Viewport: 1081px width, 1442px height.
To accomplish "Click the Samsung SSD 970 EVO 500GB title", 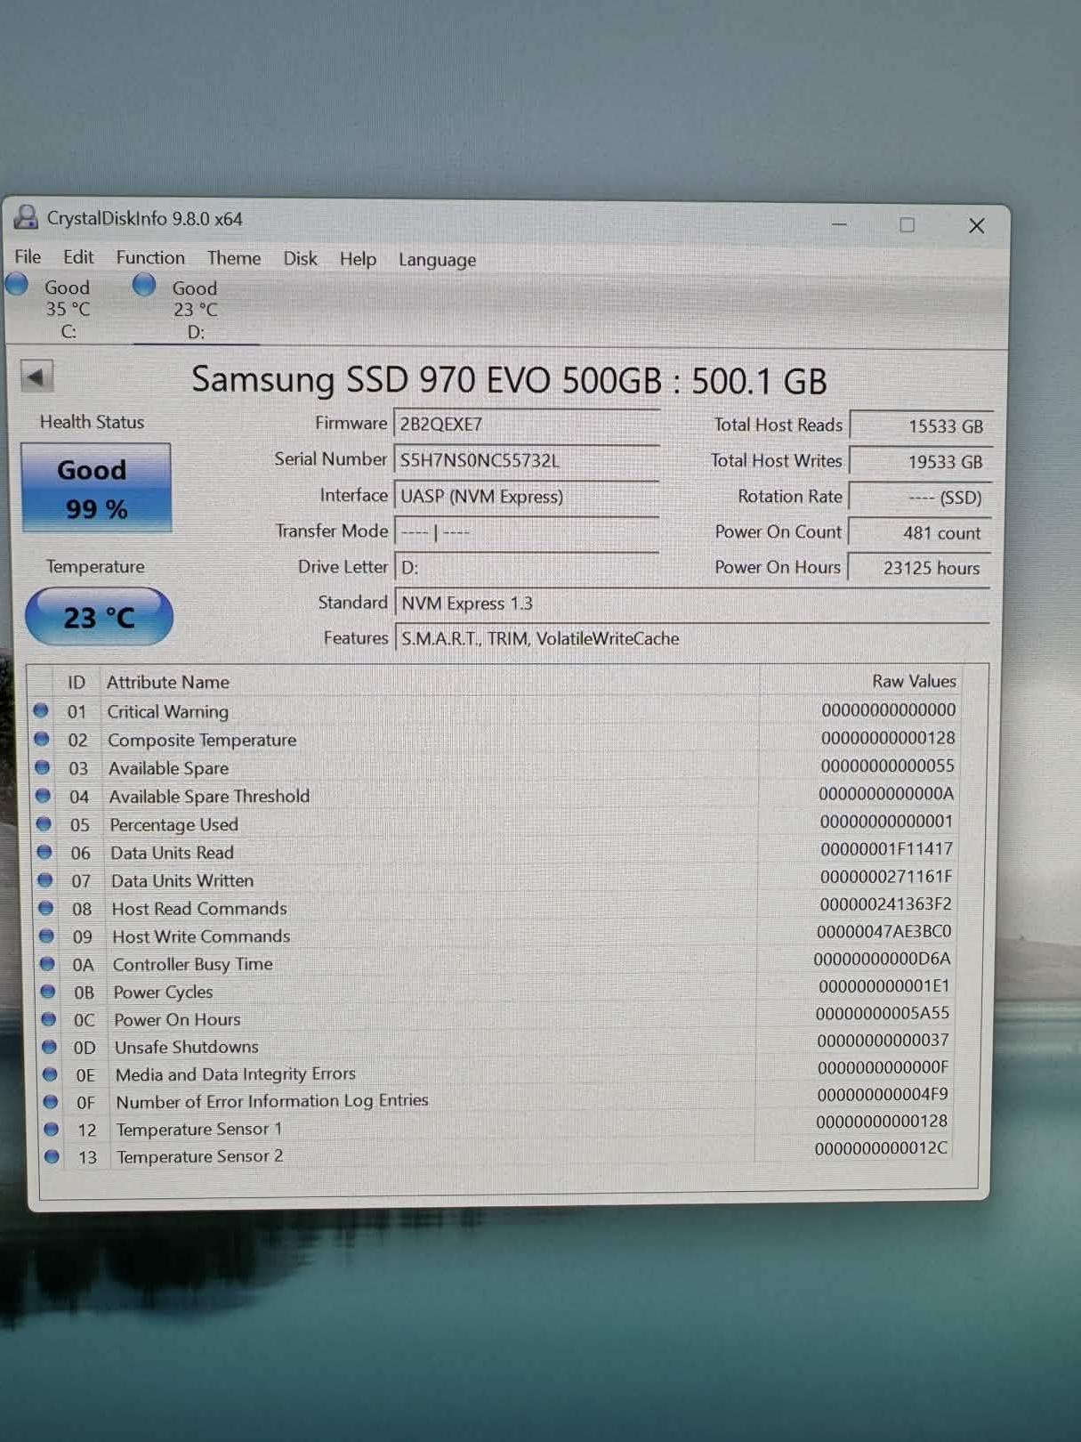I will [x=509, y=380].
